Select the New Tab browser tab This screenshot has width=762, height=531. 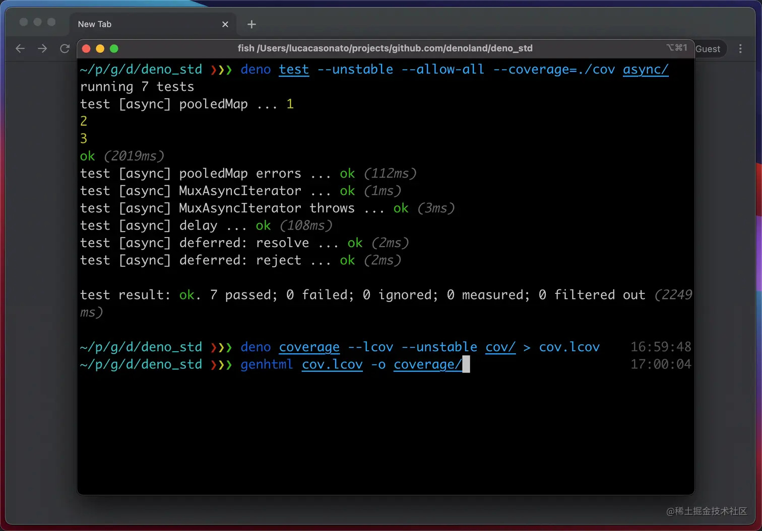(x=153, y=24)
